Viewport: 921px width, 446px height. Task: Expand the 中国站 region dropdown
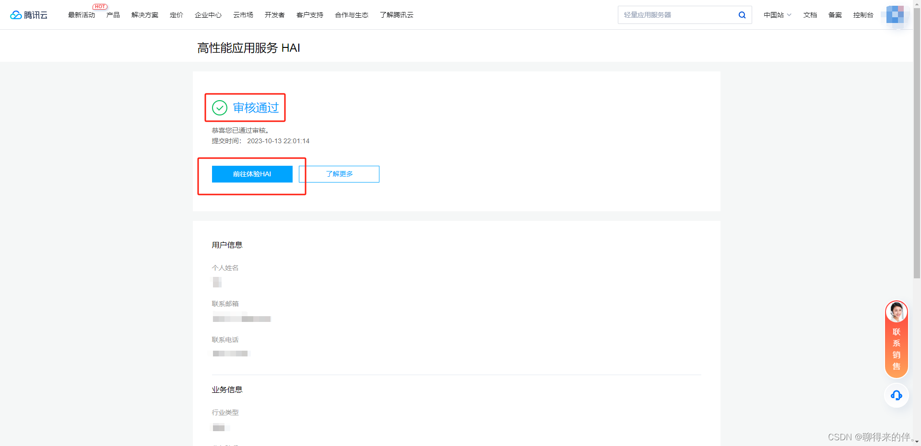778,15
